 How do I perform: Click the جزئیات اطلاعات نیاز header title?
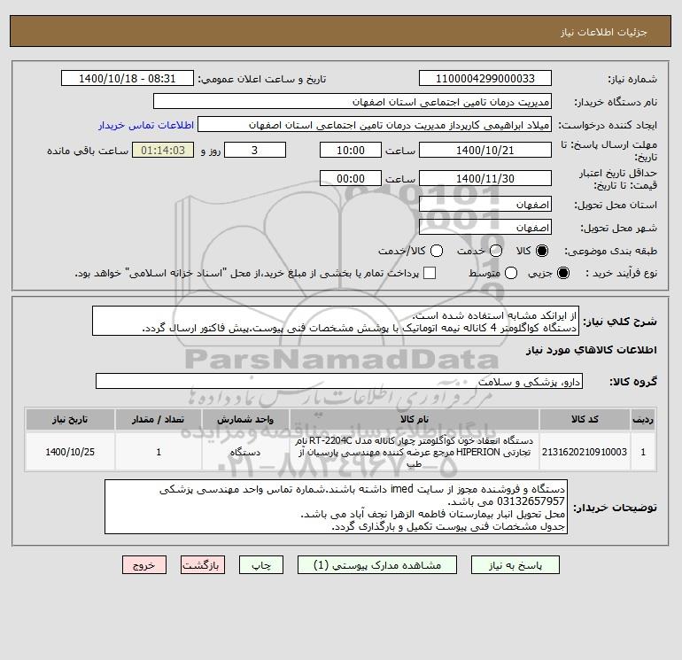[x=603, y=32]
